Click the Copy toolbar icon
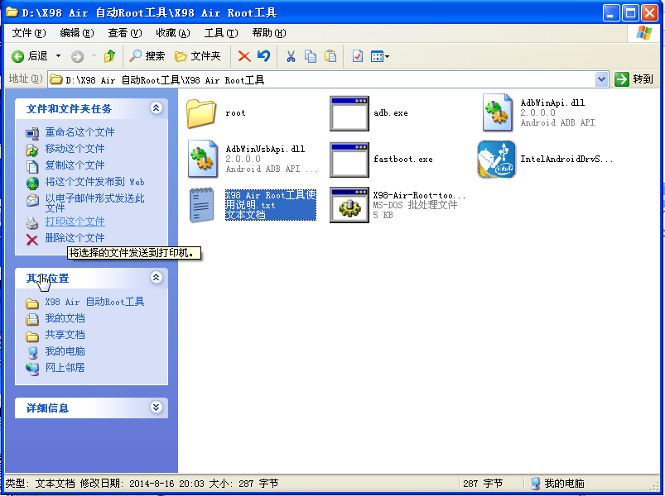 pyautogui.click(x=311, y=56)
